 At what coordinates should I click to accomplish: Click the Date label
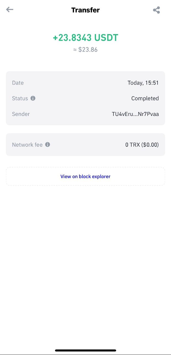tap(18, 83)
